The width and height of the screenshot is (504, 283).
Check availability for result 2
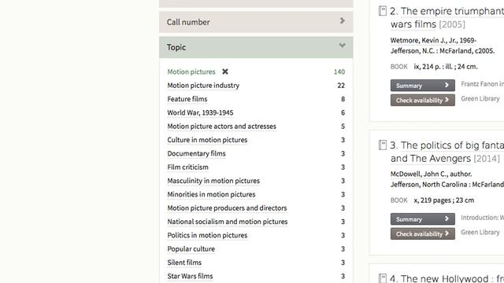[422, 100]
